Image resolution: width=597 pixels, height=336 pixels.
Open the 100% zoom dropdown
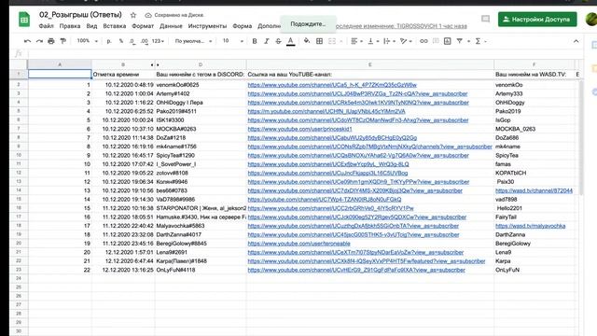(x=87, y=41)
